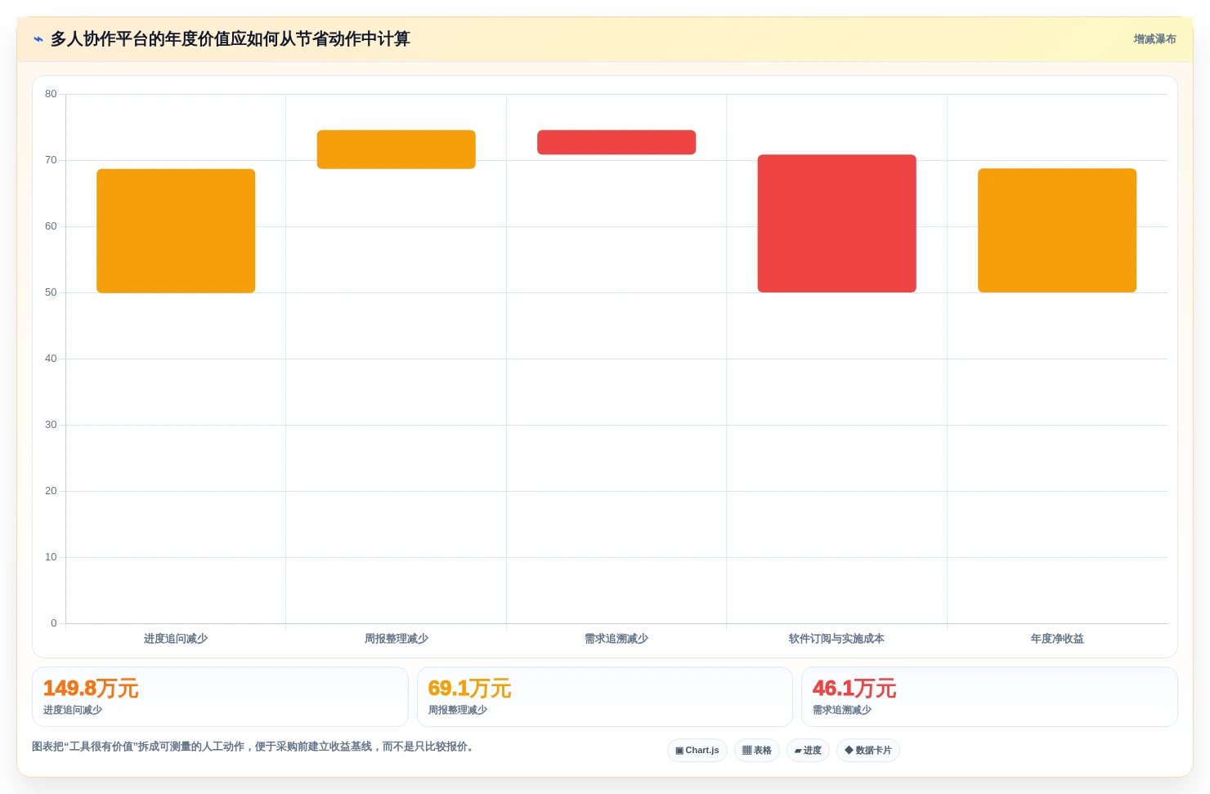Click the 46.1万元 value
Screen dimensions: 1210x794
(x=854, y=689)
